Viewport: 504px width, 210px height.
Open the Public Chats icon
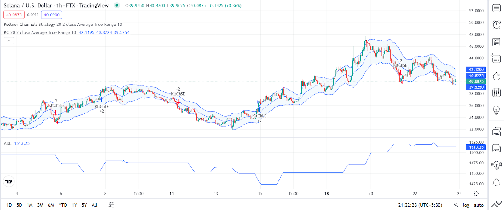(496, 131)
